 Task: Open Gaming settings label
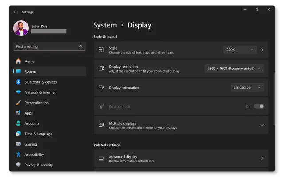(x=31, y=144)
